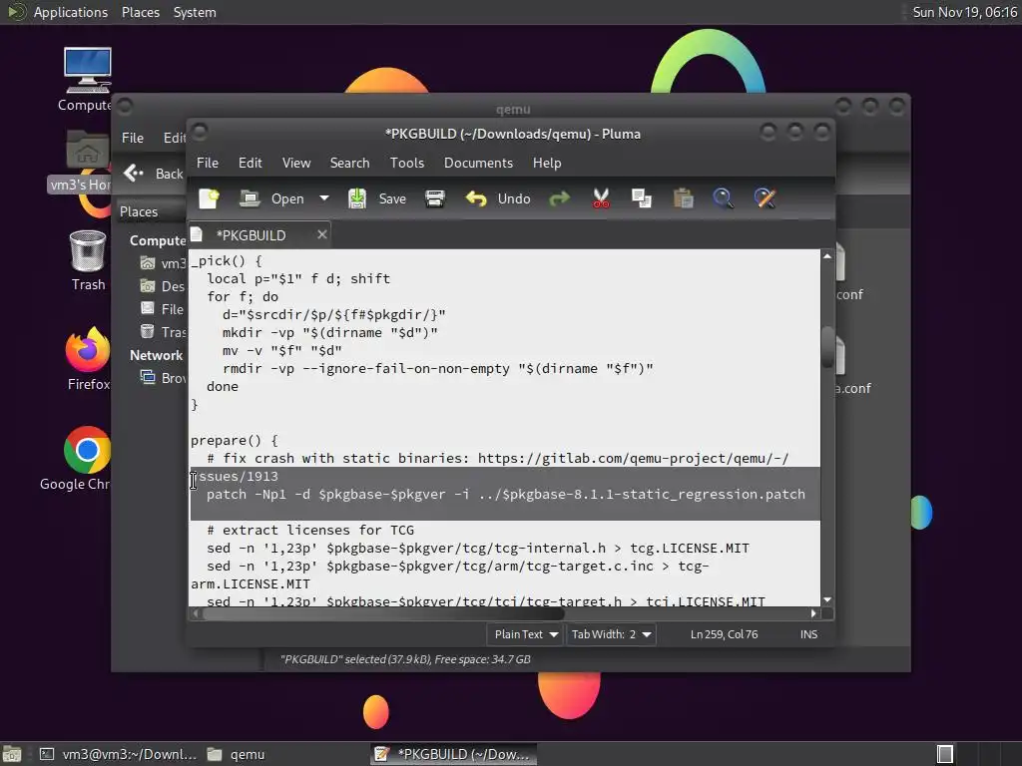Viewport: 1022px width, 766px height.
Task: Click the horizontal scrollbar in editor
Action: (383, 613)
